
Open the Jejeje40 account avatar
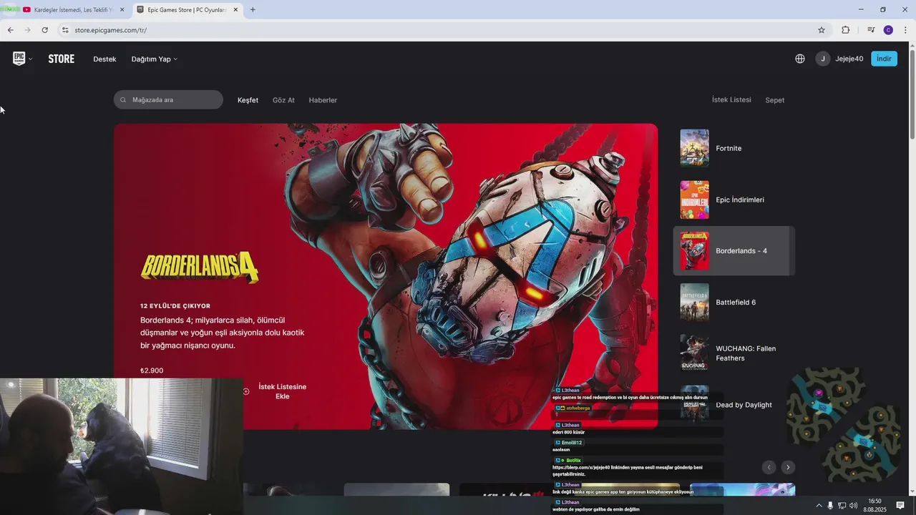pos(823,59)
